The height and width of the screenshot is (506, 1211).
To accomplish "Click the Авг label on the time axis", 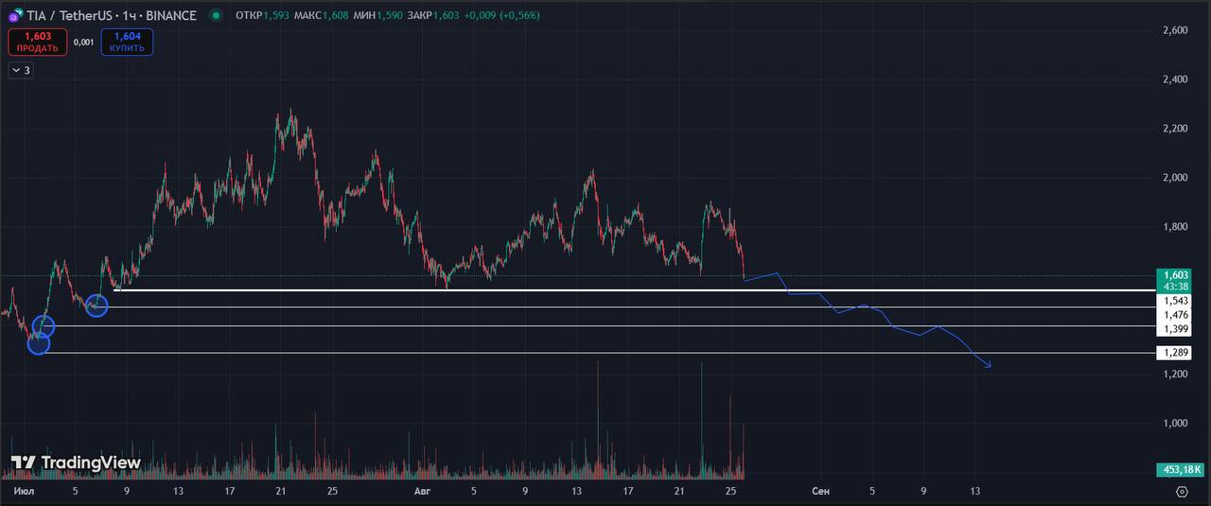I will tap(423, 492).
